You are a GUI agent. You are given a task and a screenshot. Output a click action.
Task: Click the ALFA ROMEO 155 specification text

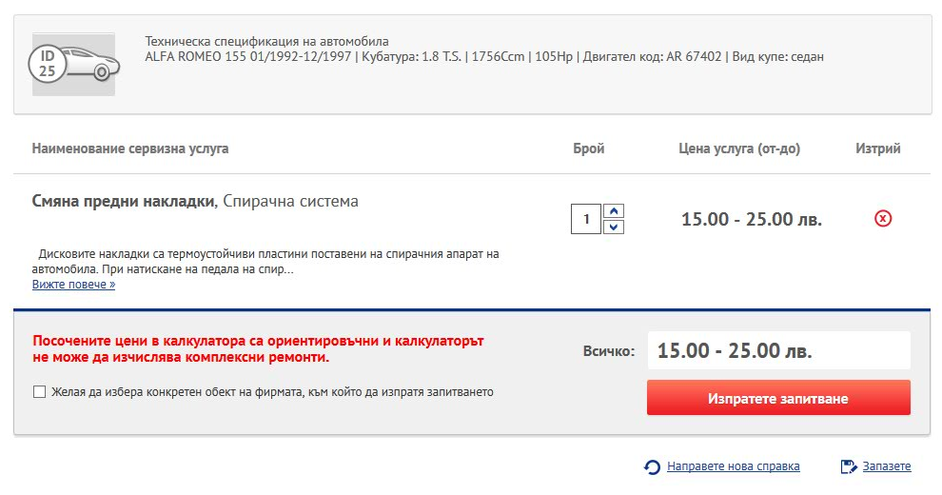click(484, 56)
